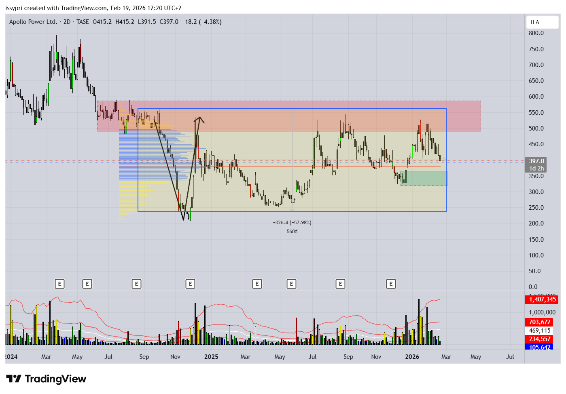Screen dimensions: 566x394
Task: Select the green shaded zone near 350
Action: click(x=424, y=178)
